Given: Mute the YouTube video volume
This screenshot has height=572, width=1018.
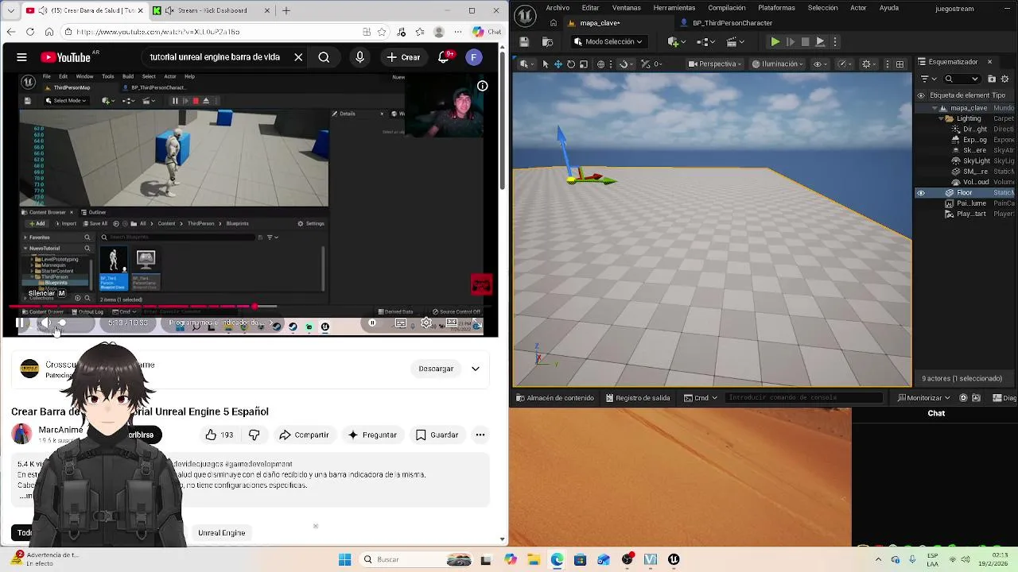Looking at the screenshot, I should point(45,323).
